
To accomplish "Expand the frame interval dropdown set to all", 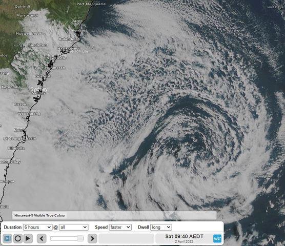I will tap(74, 227).
